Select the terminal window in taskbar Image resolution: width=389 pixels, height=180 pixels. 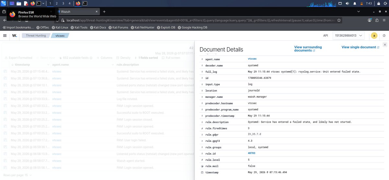click(85, 4)
